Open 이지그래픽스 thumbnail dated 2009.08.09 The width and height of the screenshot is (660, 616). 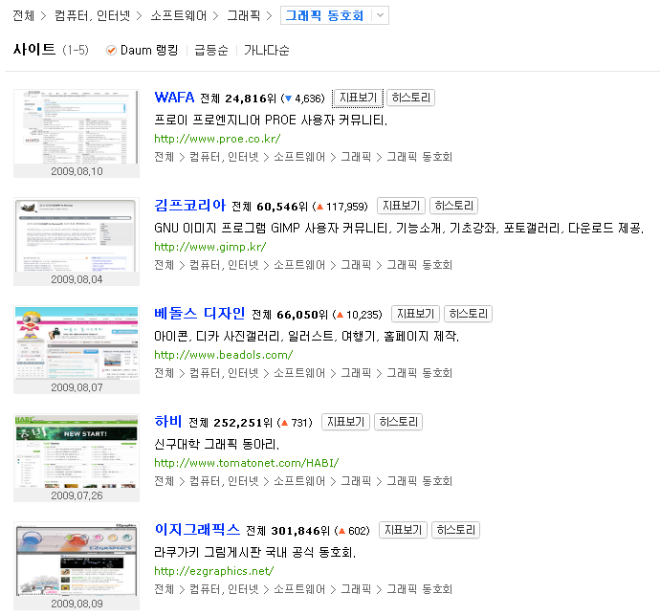click(x=77, y=566)
